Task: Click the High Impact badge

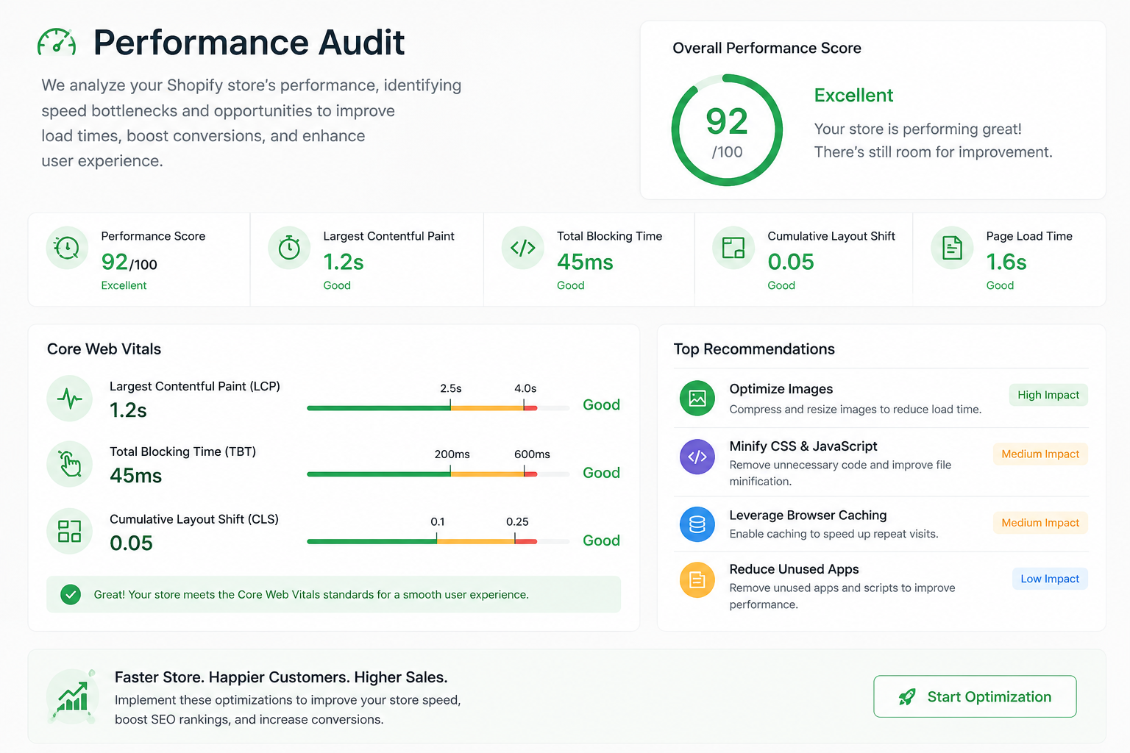Action: [x=1048, y=395]
